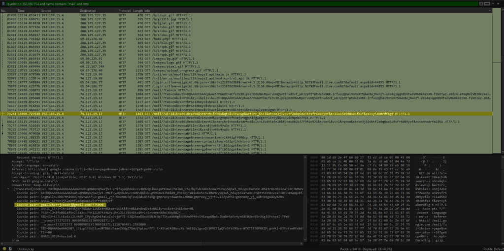Click the Info column header
The height and width of the screenshot is (251, 504).
coord(147,10)
